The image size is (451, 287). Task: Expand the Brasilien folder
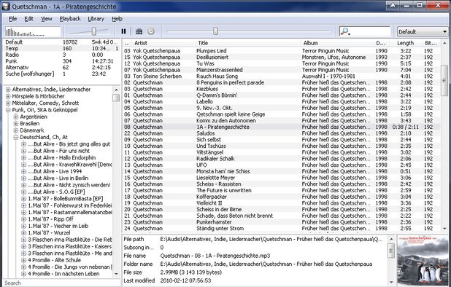tap(16, 124)
